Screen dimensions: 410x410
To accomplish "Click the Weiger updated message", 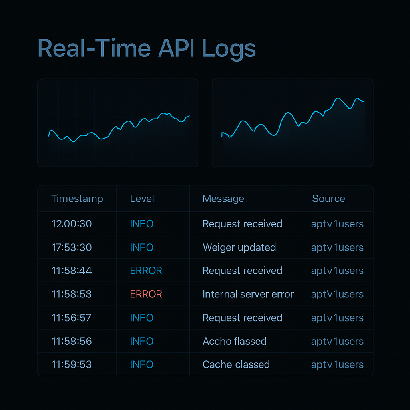I will [239, 248].
